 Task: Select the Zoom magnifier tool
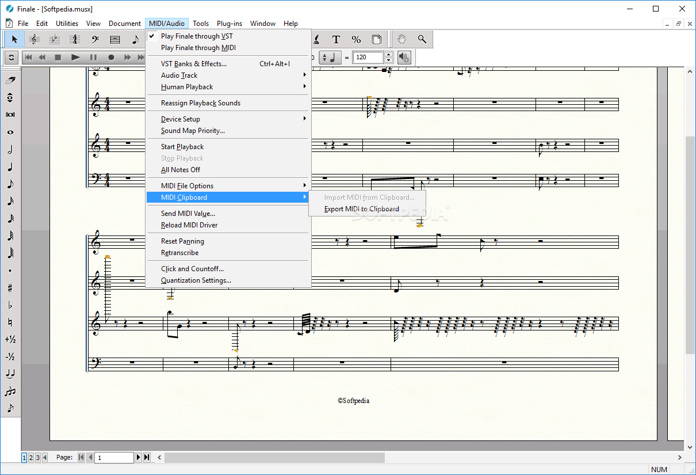pyautogui.click(x=422, y=39)
